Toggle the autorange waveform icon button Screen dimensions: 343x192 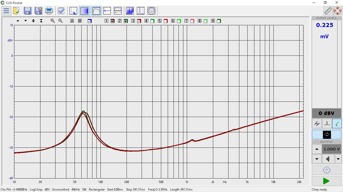[317, 123]
